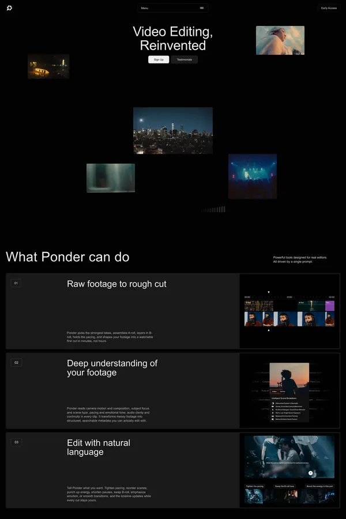The height and width of the screenshot is (519, 346).
Task: Click the Intelligent Scene Breakdown title
Action: [x=284, y=398]
